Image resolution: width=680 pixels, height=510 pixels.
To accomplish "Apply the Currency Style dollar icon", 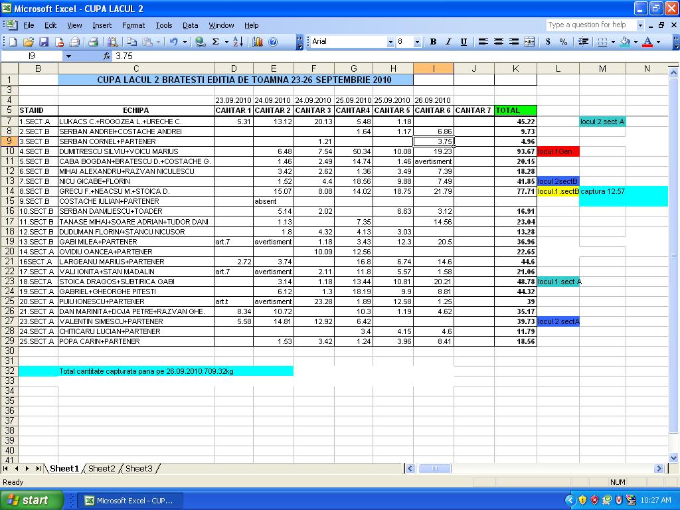I will (548, 42).
